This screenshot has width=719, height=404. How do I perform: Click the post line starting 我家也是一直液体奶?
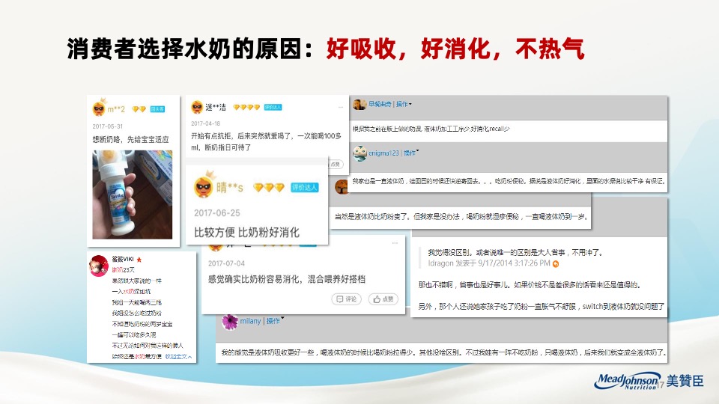tap(509, 181)
